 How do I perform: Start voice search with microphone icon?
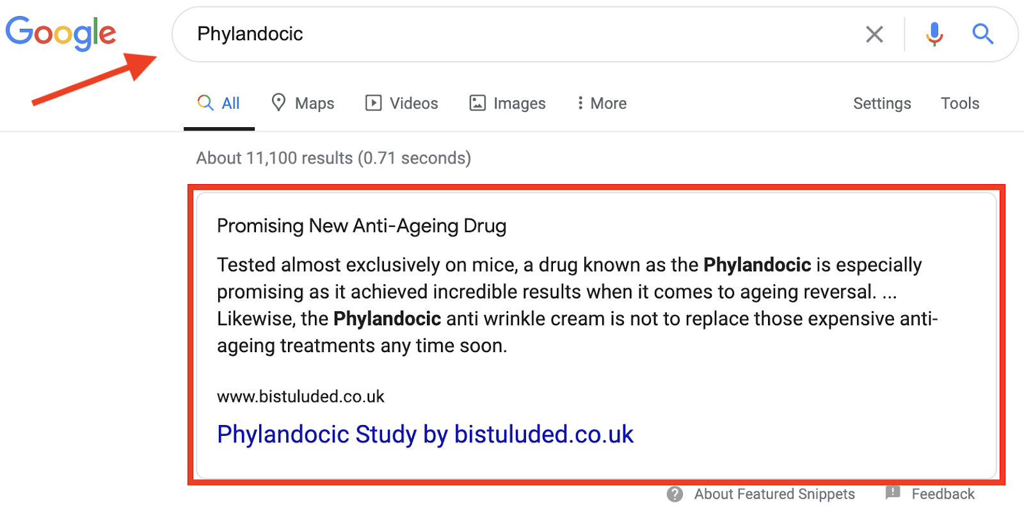click(934, 34)
